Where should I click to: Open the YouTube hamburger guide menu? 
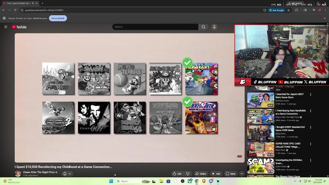6,27
